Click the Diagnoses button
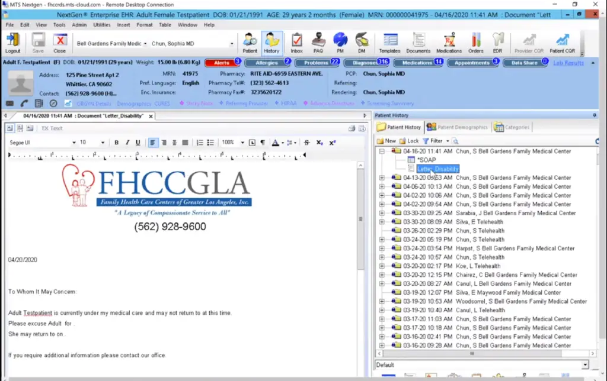This screenshot has width=607, height=381. pos(366,63)
